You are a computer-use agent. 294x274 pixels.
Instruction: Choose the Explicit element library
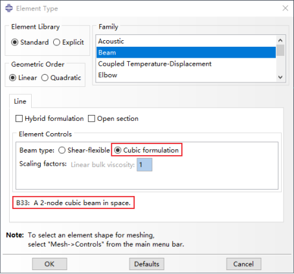69,42
